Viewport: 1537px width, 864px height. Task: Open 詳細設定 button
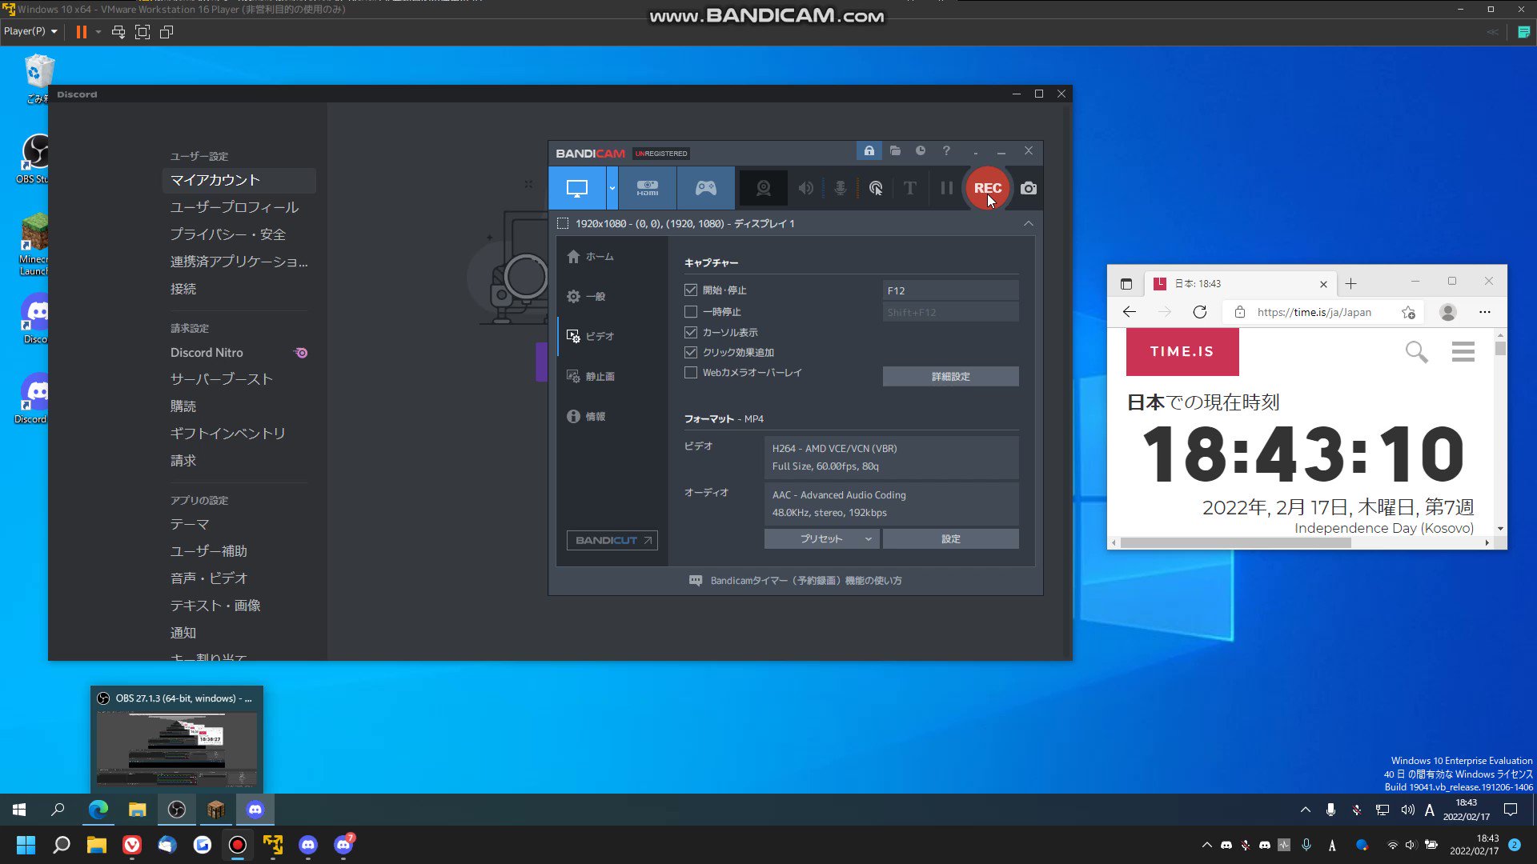coord(950,377)
